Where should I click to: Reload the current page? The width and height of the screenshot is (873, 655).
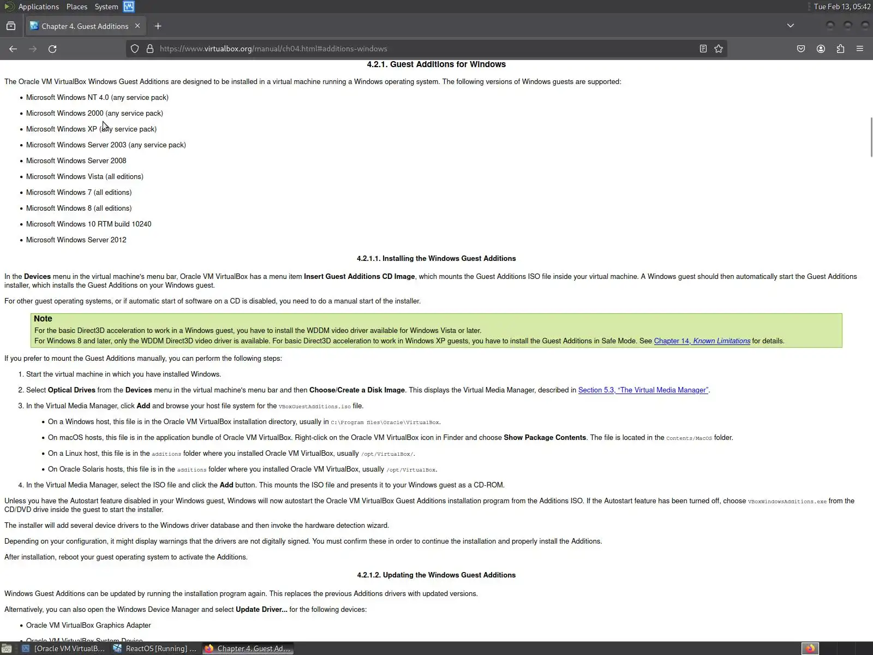(52, 49)
